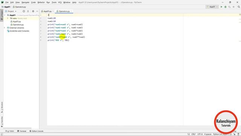Click the rightmost status bar icon after the lock

point(238,134)
